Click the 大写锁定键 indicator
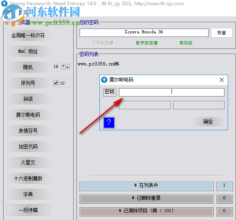 pos(102,43)
